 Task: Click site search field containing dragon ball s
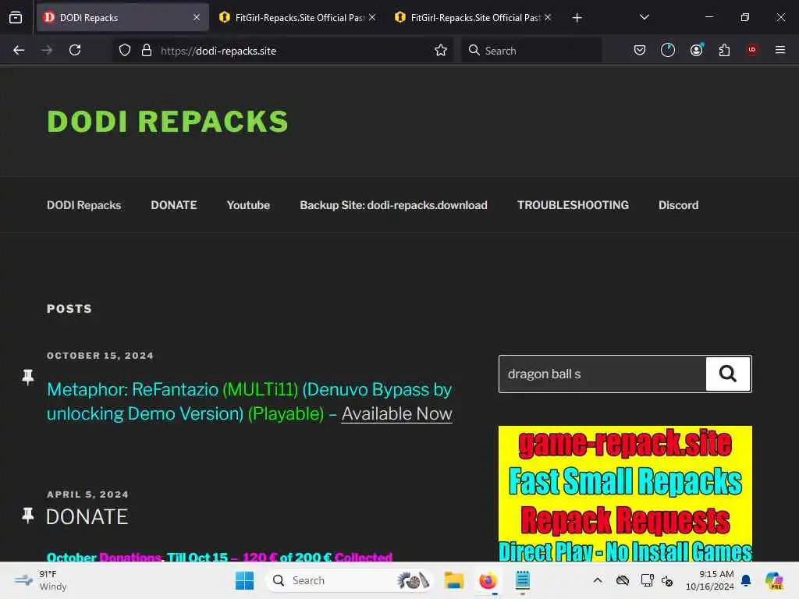click(x=602, y=374)
